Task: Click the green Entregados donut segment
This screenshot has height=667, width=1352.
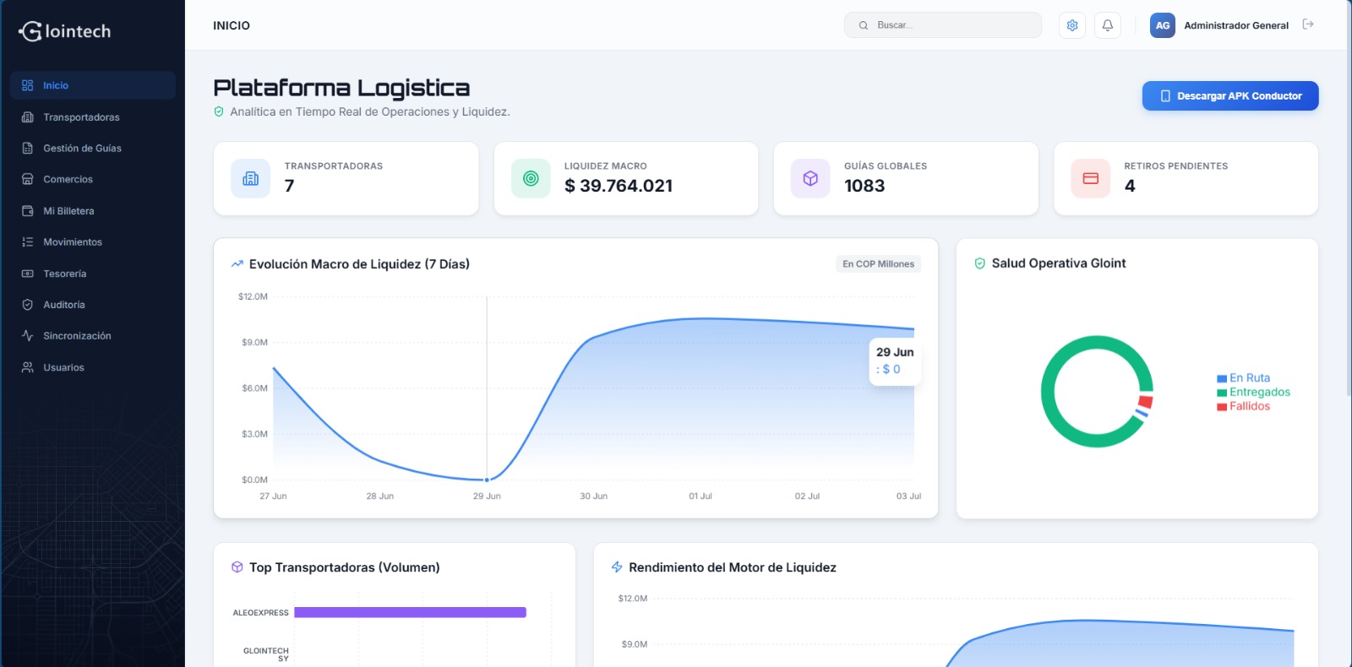Action: 1048,392
